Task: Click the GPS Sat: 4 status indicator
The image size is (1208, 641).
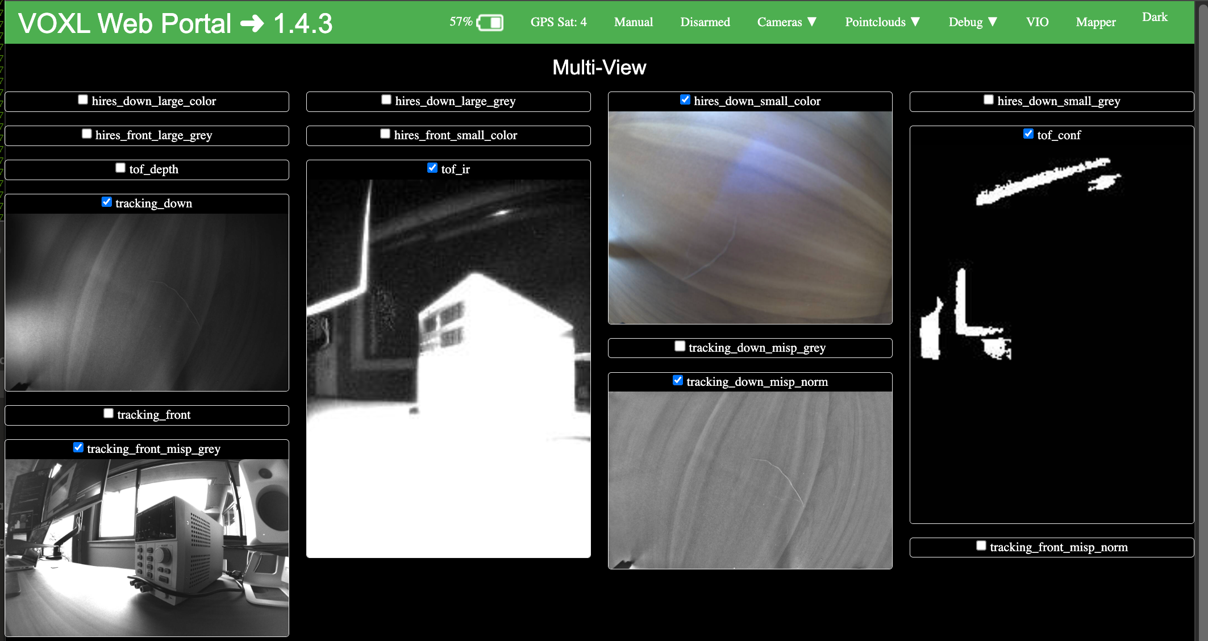Action: (x=559, y=22)
